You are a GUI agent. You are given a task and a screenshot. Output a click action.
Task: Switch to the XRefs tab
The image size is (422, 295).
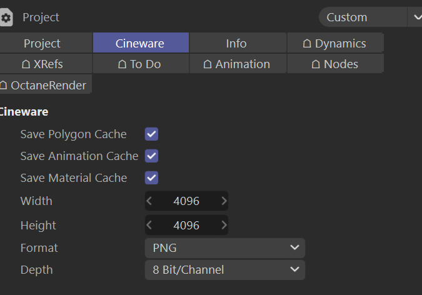[42, 64]
